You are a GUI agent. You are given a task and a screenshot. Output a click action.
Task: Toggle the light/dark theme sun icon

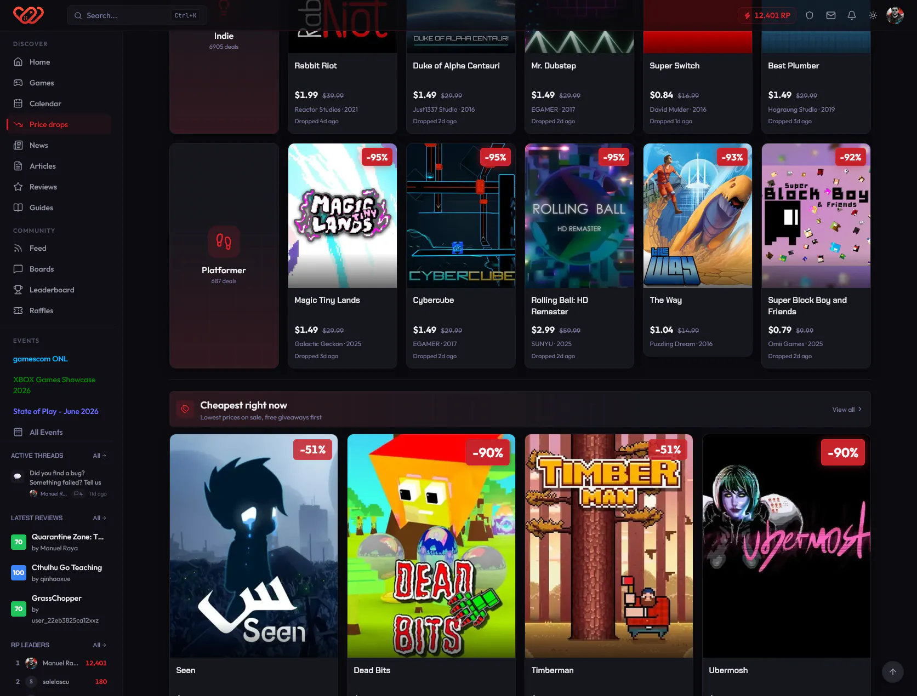point(873,15)
